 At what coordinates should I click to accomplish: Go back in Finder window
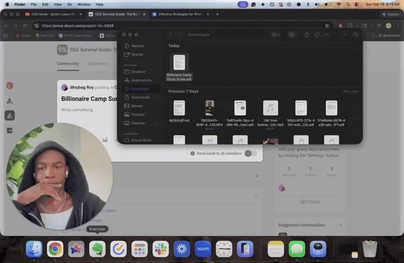[x=170, y=34]
